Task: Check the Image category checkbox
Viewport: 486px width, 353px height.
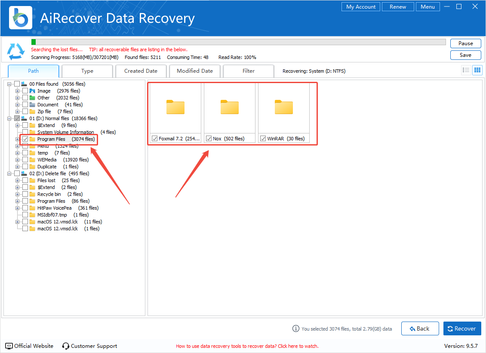Action: [x=25, y=91]
